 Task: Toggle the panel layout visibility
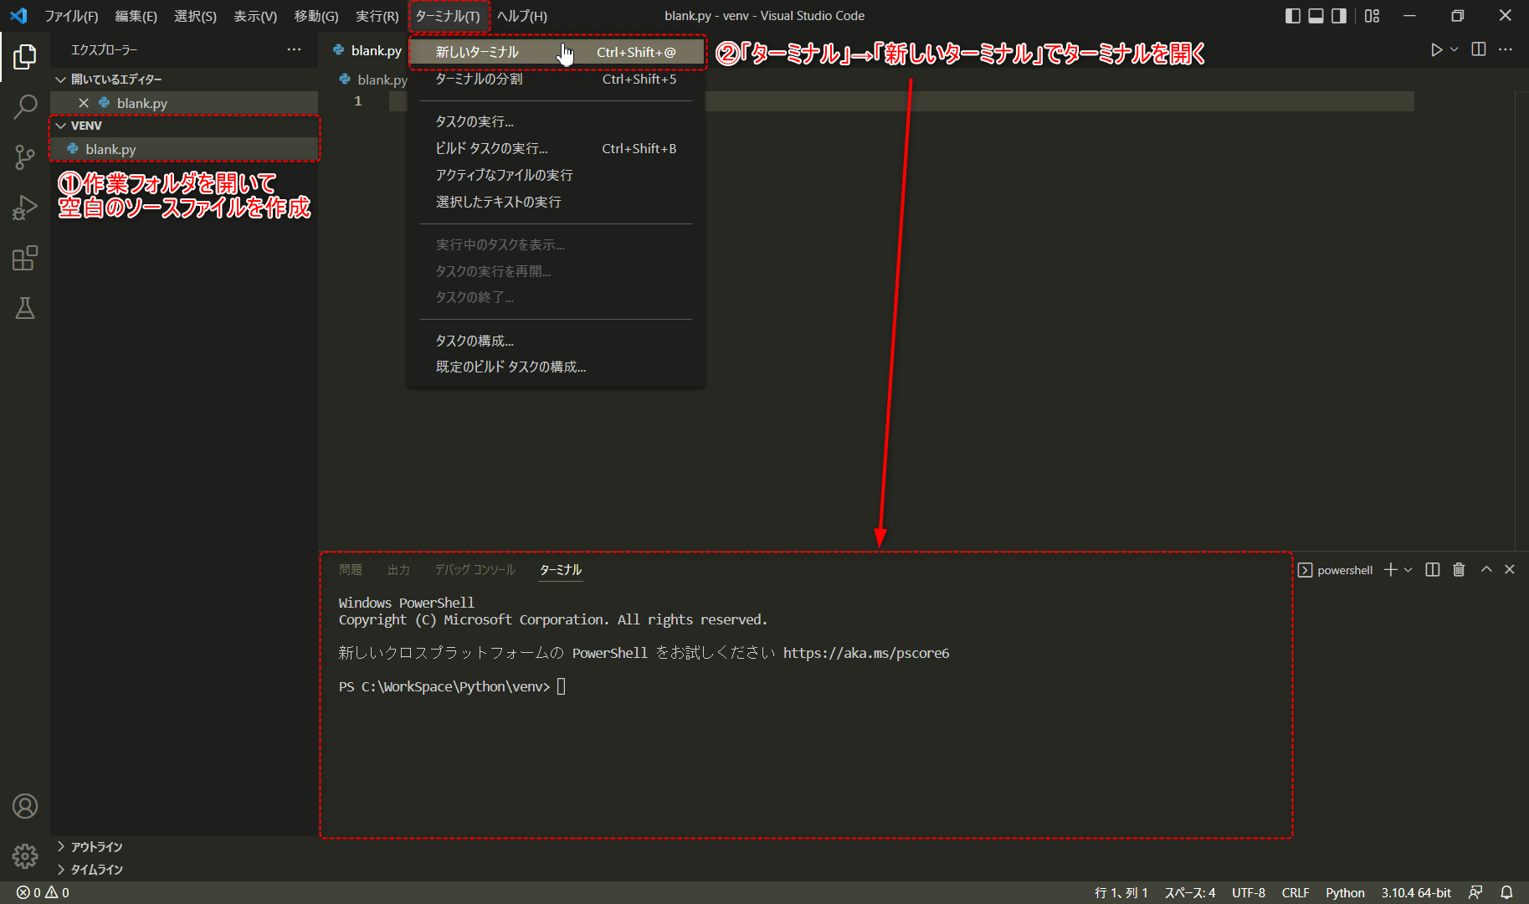[1315, 15]
